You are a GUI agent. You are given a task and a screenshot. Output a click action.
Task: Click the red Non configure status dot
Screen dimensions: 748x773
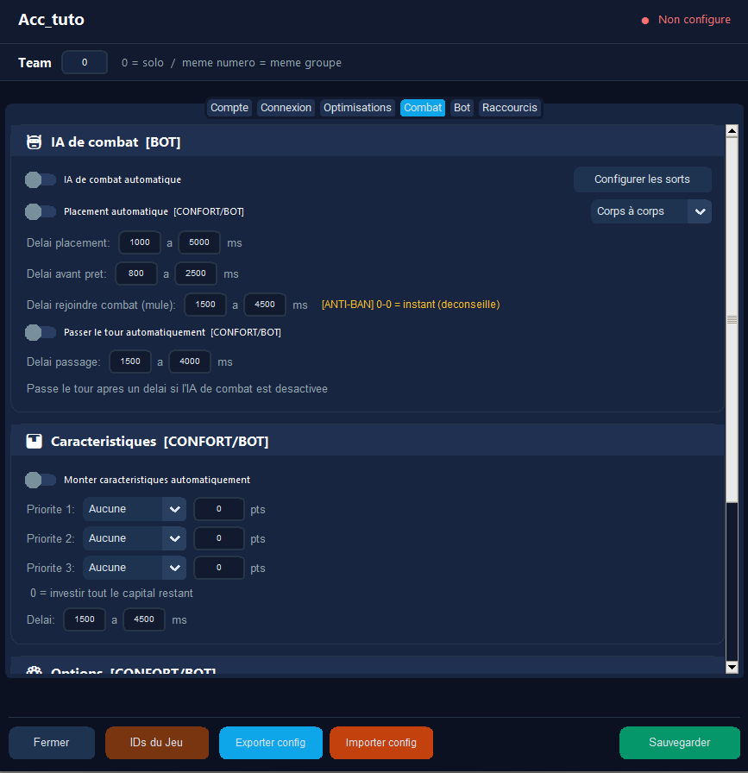(x=644, y=21)
